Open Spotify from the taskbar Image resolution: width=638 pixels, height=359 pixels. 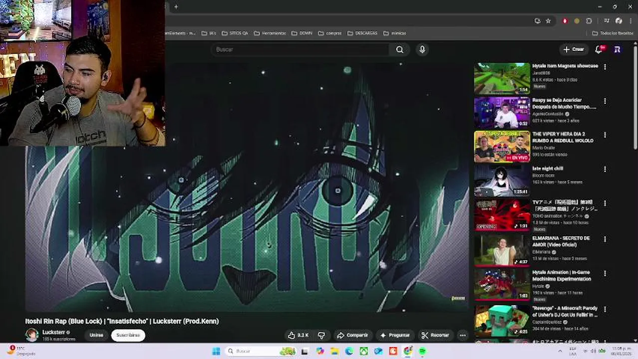pos(422,351)
